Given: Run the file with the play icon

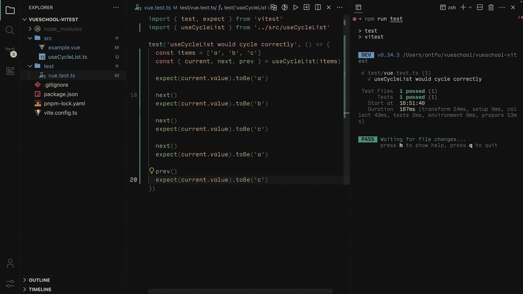Looking at the screenshot, I should [295, 7].
